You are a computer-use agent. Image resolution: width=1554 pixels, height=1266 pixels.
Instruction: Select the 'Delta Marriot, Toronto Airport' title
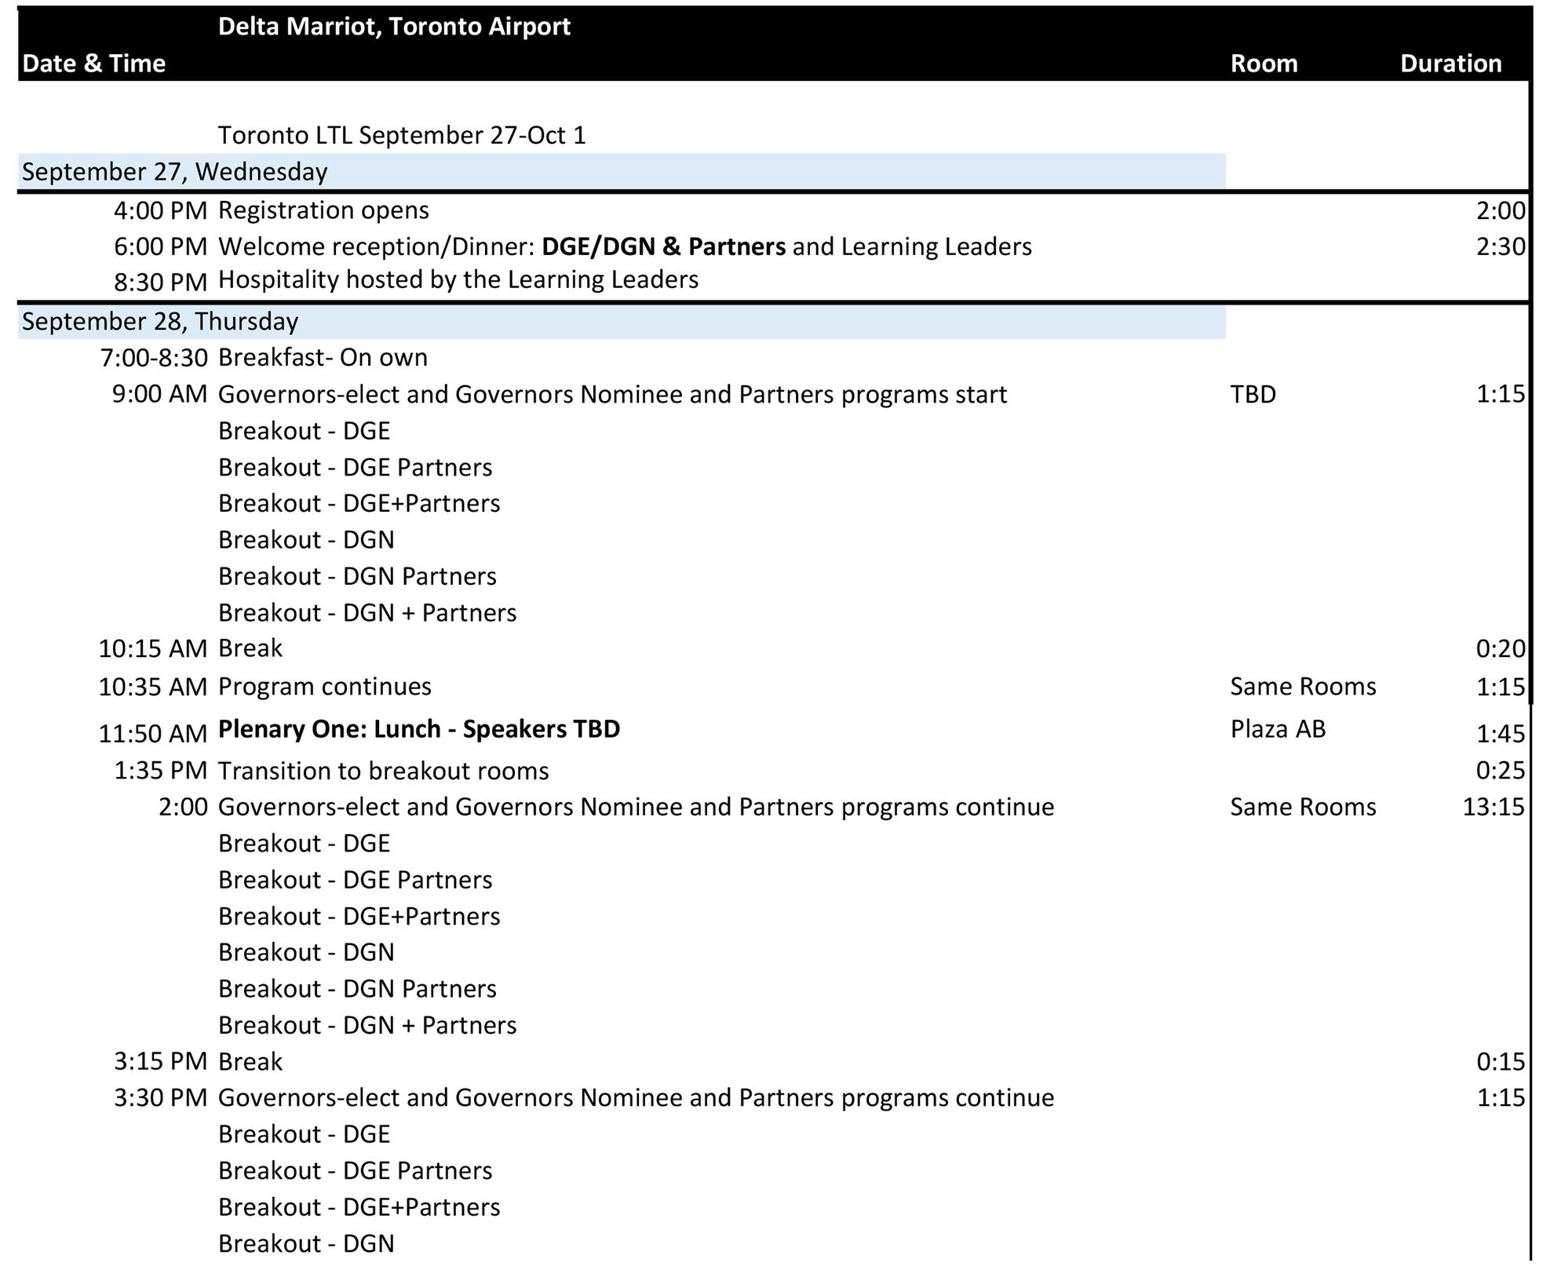click(393, 27)
